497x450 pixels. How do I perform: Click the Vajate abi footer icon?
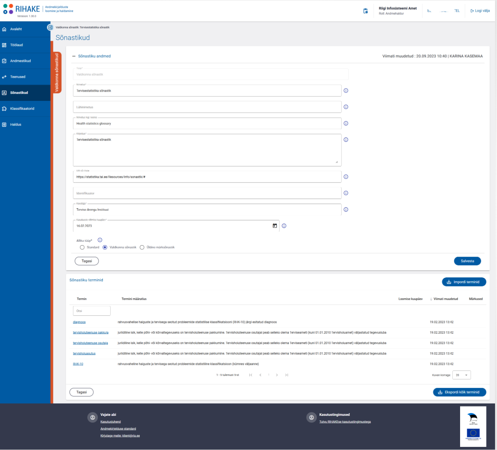pos(93,417)
